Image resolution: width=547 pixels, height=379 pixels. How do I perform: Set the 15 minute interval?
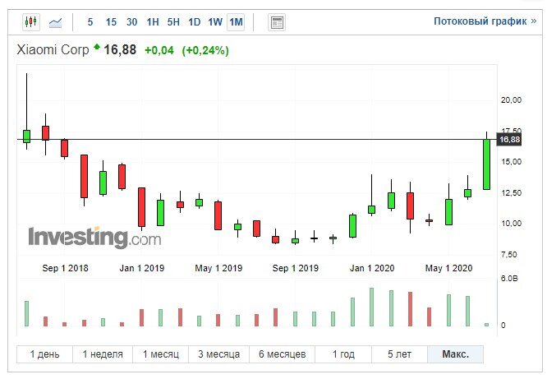(111, 22)
